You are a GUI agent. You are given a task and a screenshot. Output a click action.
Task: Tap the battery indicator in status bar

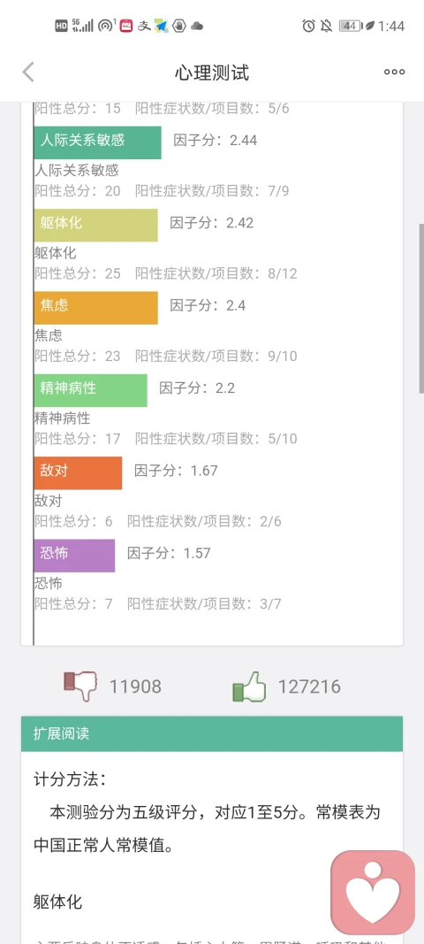coord(350,26)
